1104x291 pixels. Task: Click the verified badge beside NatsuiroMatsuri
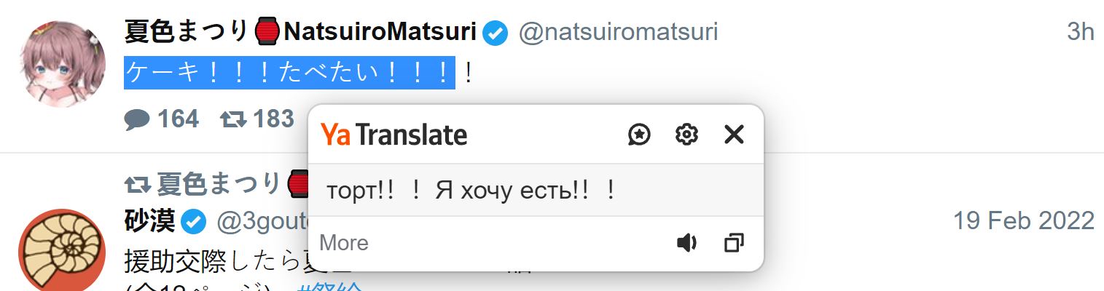(x=496, y=33)
